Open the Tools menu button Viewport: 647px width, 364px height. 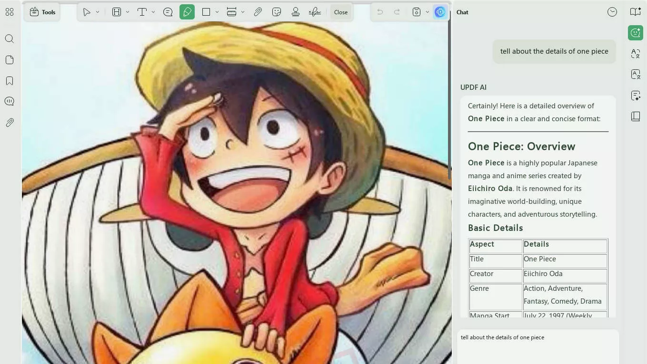[x=42, y=12]
